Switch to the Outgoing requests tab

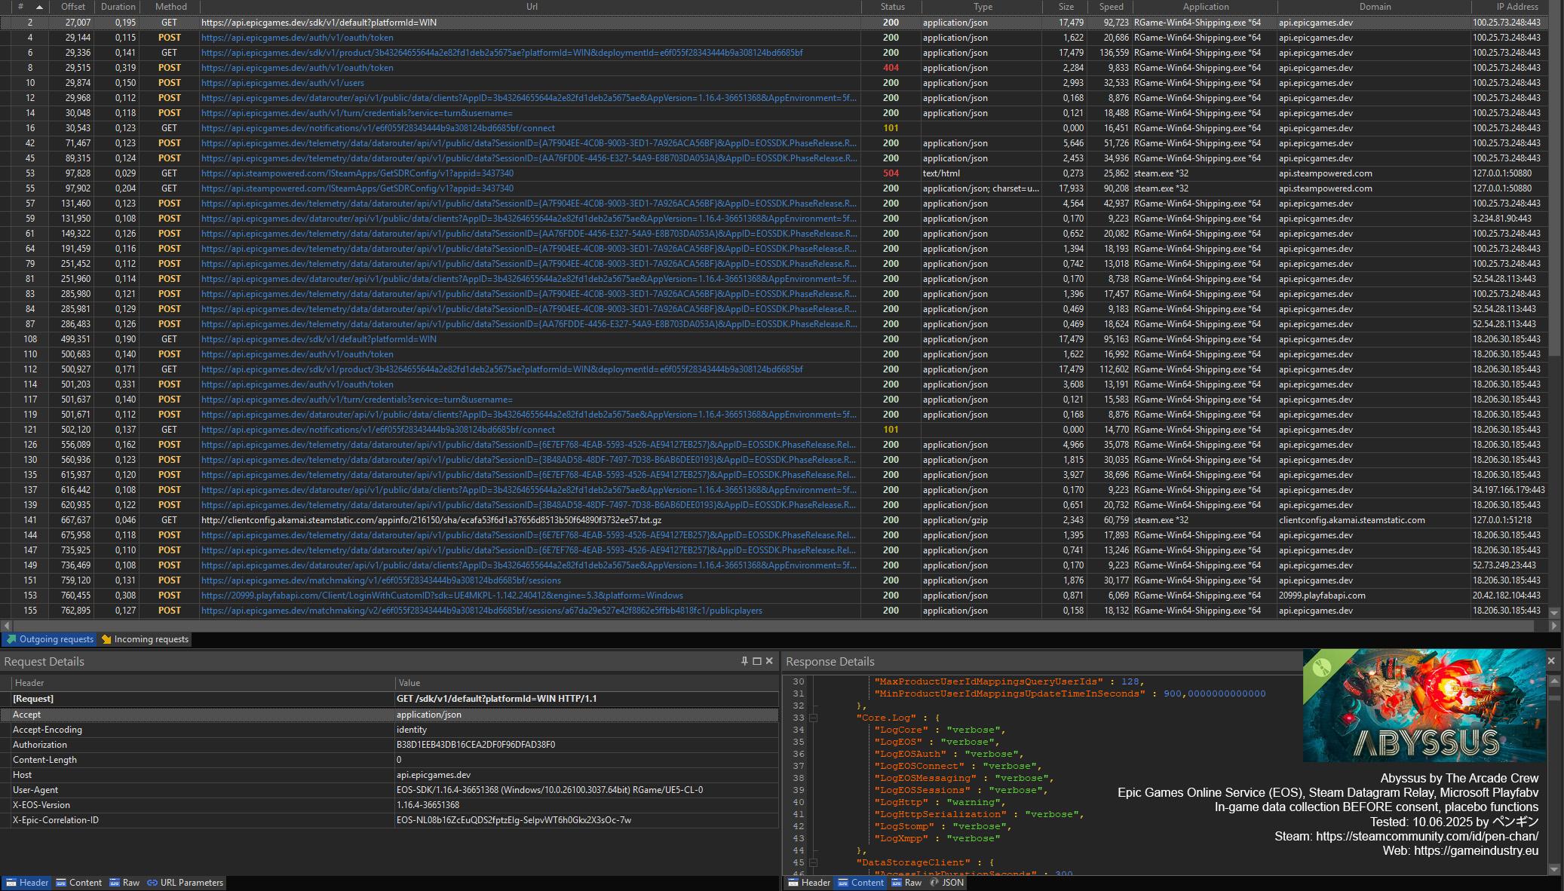point(50,639)
